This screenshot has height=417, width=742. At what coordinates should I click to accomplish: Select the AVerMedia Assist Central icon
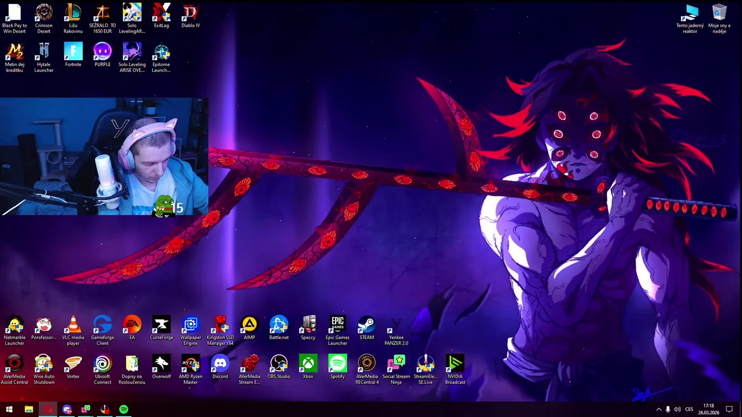point(14,370)
